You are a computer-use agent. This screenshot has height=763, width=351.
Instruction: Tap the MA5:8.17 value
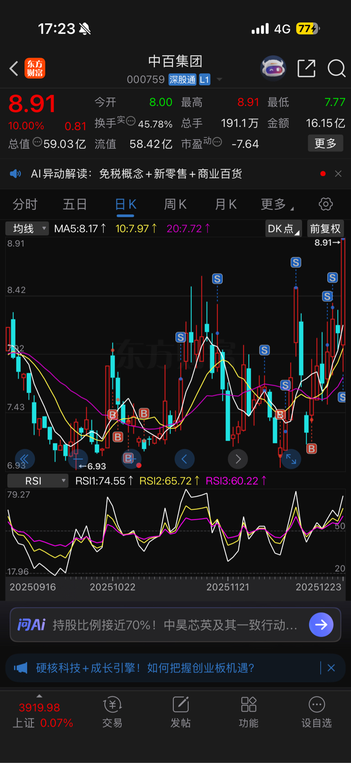[80, 228]
